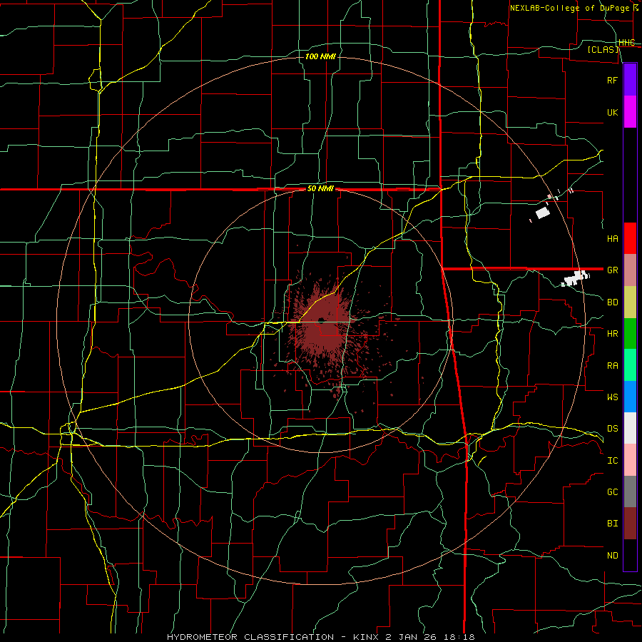Select the GC gray legend swatch
Viewport: 642px width, 642px height.
tap(630, 491)
